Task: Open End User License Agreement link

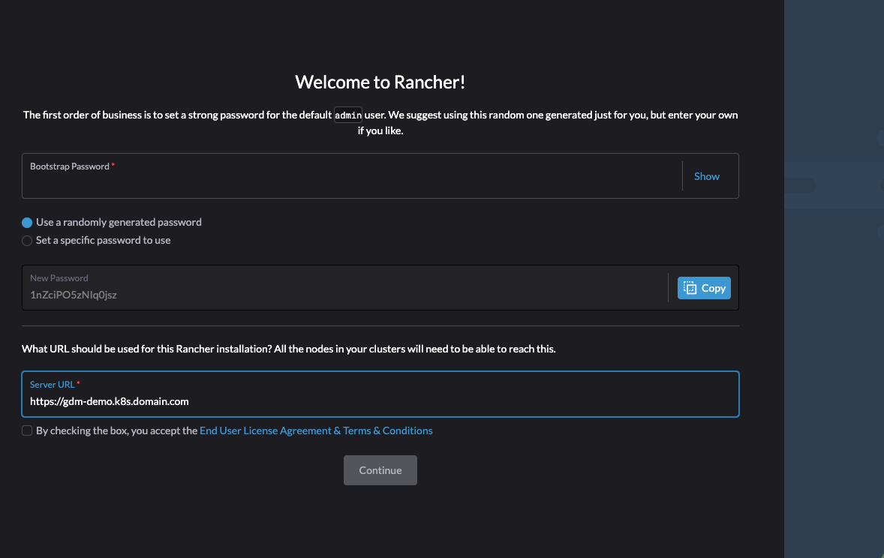Action: 316,430
